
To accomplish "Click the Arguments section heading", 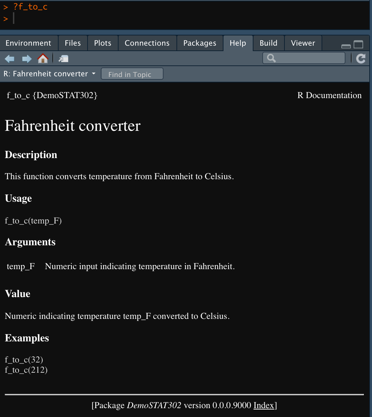I will [30, 242].
